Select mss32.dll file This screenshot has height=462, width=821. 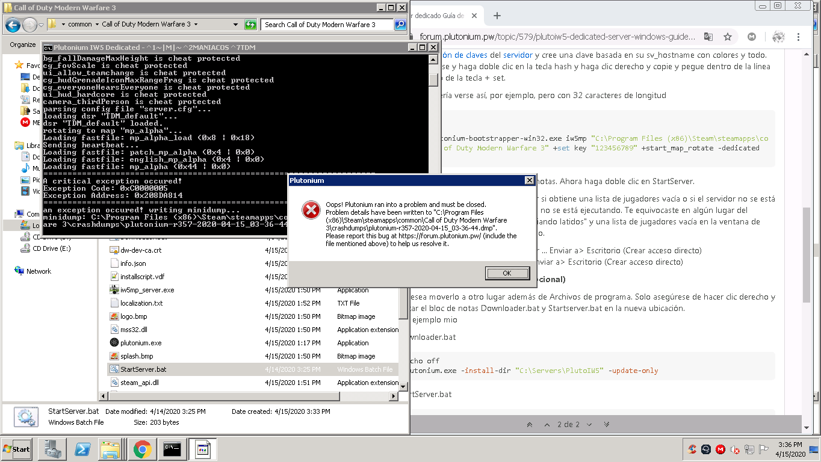click(134, 330)
